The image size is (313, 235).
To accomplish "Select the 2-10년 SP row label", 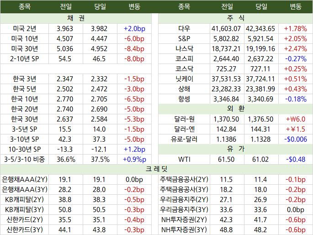I will (x=24, y=59).
